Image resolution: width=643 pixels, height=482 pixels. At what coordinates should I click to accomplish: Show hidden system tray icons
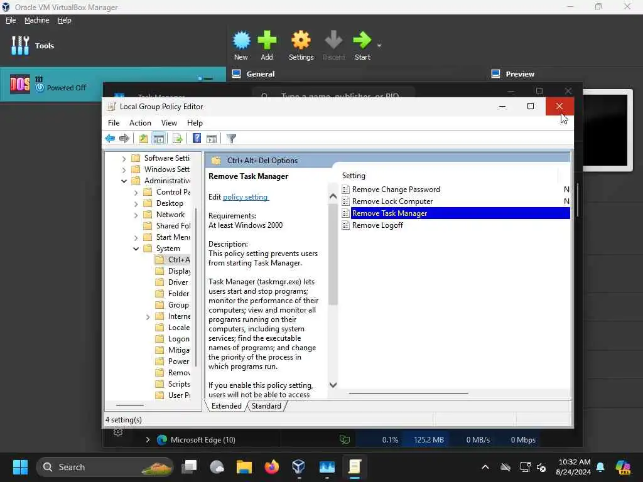(x=485, y=467)
